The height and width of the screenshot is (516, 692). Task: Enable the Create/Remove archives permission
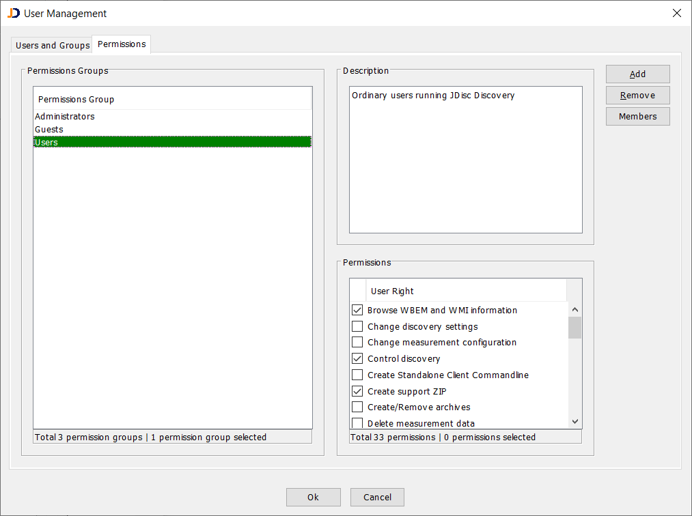357,407
